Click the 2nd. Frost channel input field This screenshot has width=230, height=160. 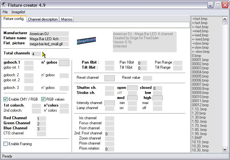pyautogui.click(x=109, y=134)
